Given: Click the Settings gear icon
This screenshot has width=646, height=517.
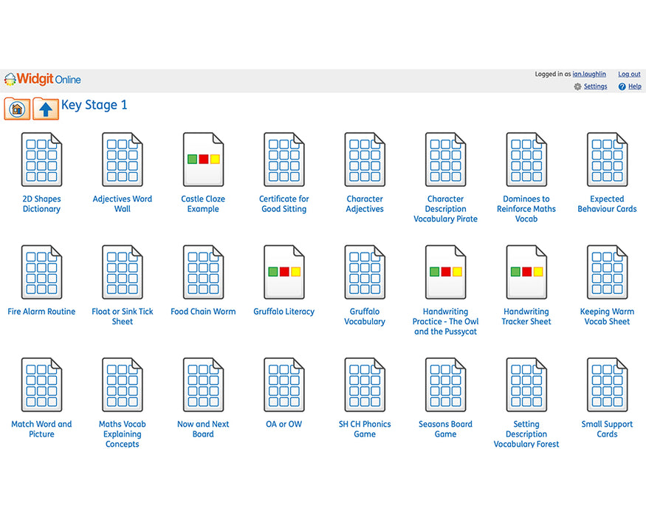Looking at the screenshot, I should pyautogui.click(x=577, y=87).
